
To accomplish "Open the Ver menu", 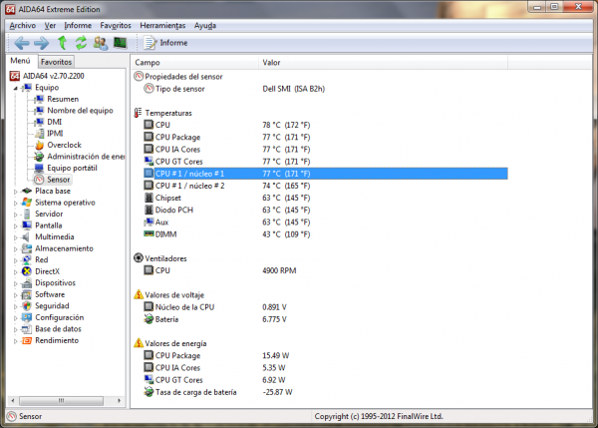I will click(50, 26).
